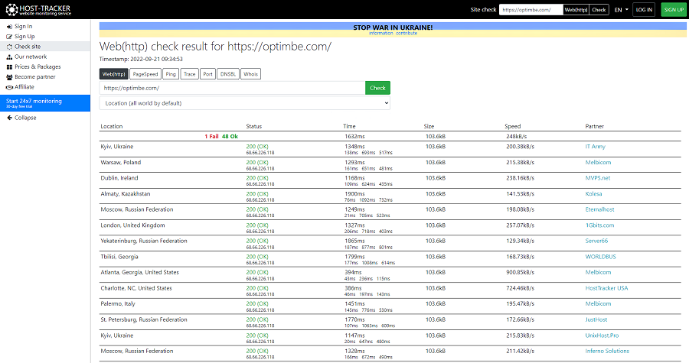689x363 pixels.
Task: Click the Sign Up pencil icon
Action: click(9, 37)
